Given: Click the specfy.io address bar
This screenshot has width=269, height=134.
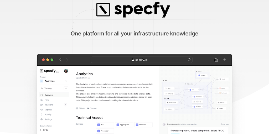Looking at the screenshot, I should pos(142,60).
